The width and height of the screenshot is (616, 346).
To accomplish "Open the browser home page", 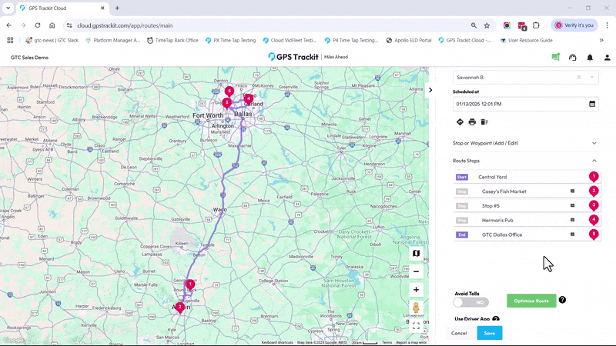I will click(52, 25).
